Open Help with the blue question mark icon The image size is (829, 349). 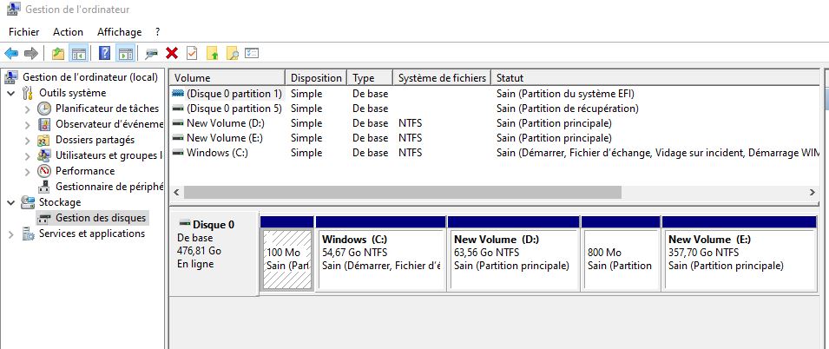[105, 54]
